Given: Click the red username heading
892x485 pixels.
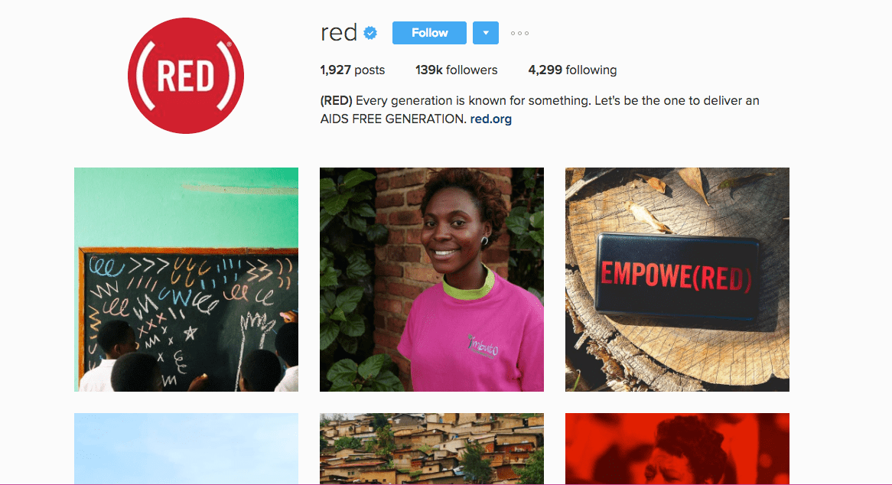Looking at the screenshot, I should click(339, 33).
